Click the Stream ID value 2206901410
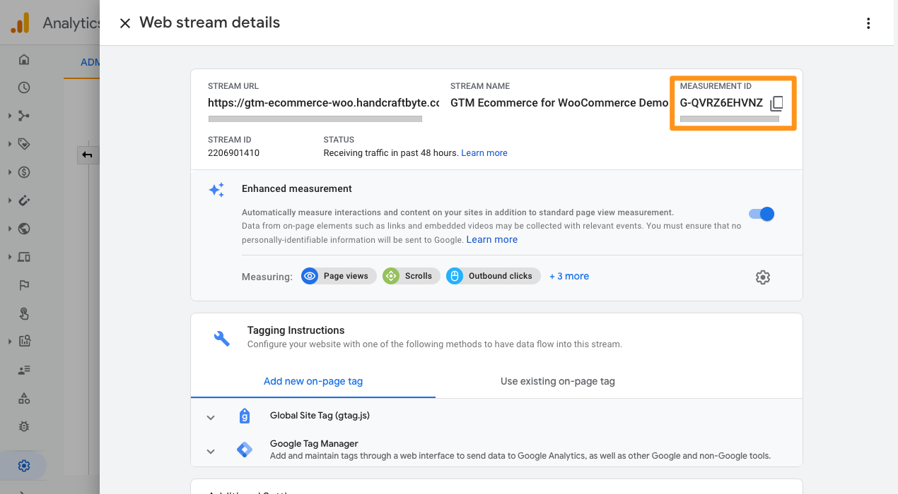 pos(233,152)
